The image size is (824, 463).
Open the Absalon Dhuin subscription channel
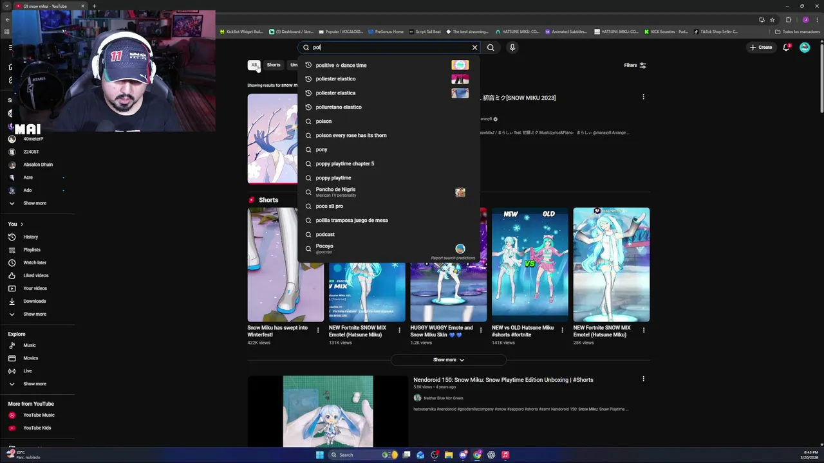click(x=37, y=165)
